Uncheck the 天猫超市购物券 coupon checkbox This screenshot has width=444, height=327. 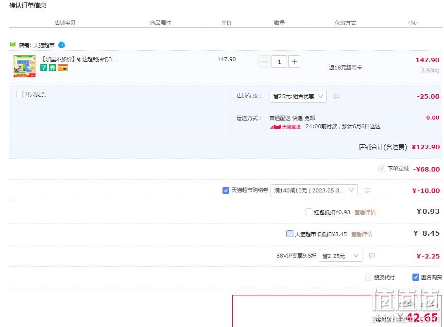(226, 190)
